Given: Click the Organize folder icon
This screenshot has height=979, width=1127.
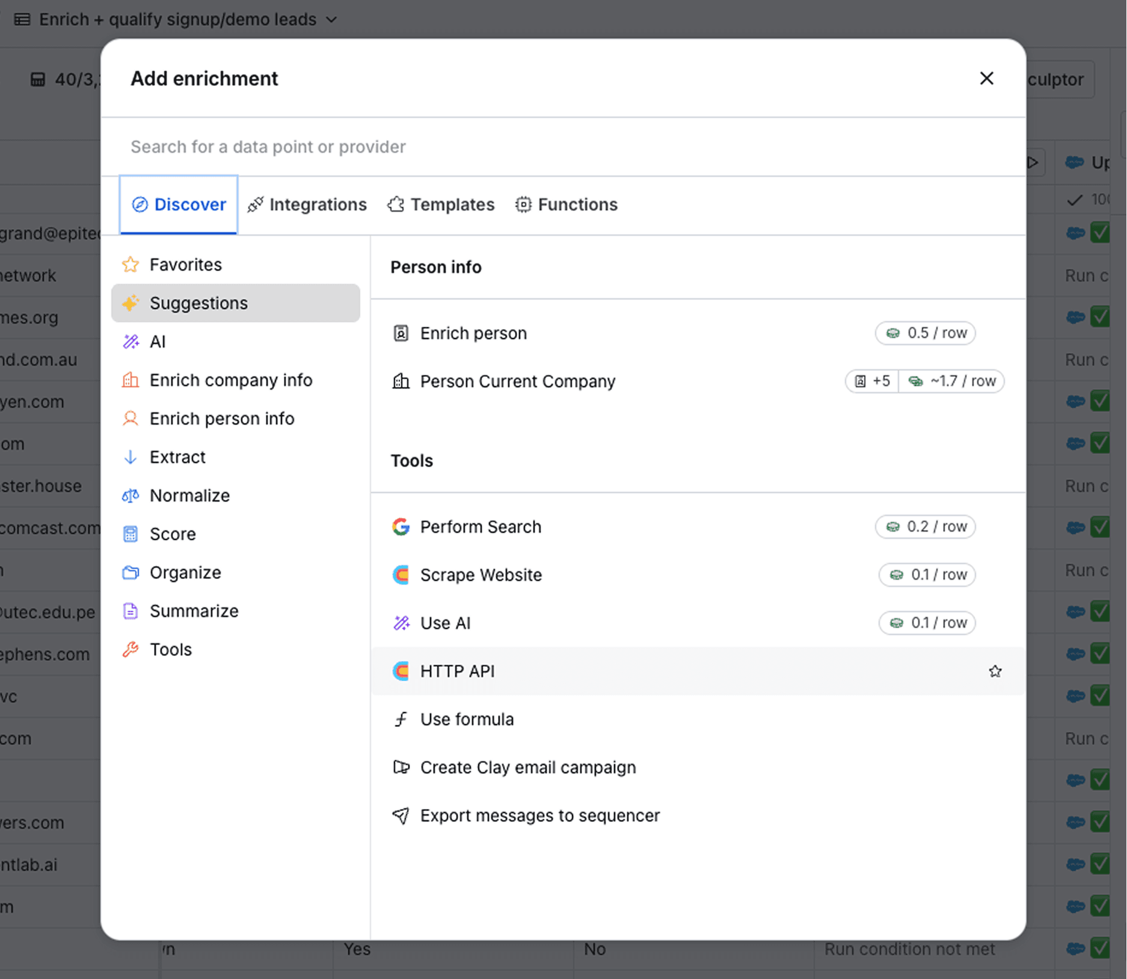Looking at the screenshot, I should (131, 572).
